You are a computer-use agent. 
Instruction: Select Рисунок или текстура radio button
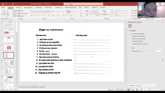coord(131,39)
